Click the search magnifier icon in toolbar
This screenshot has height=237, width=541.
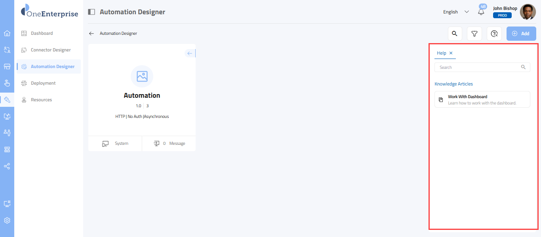click(455, 34)
